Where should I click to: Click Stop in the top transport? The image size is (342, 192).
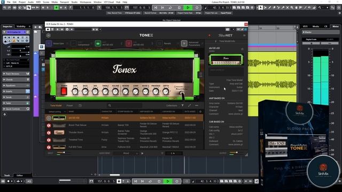click(179, 7)
